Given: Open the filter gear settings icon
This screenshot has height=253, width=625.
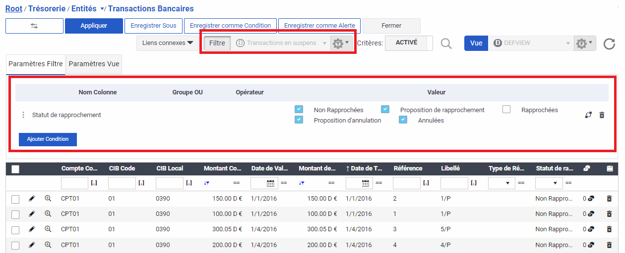Looking at the screenshot, I should pyautogui.click(x=341, y=43).
